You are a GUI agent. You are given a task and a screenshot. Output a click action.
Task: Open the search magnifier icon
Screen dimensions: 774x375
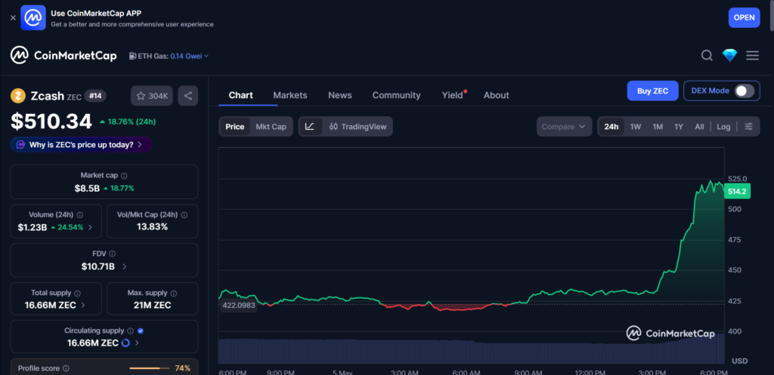(x=707, y=56)
